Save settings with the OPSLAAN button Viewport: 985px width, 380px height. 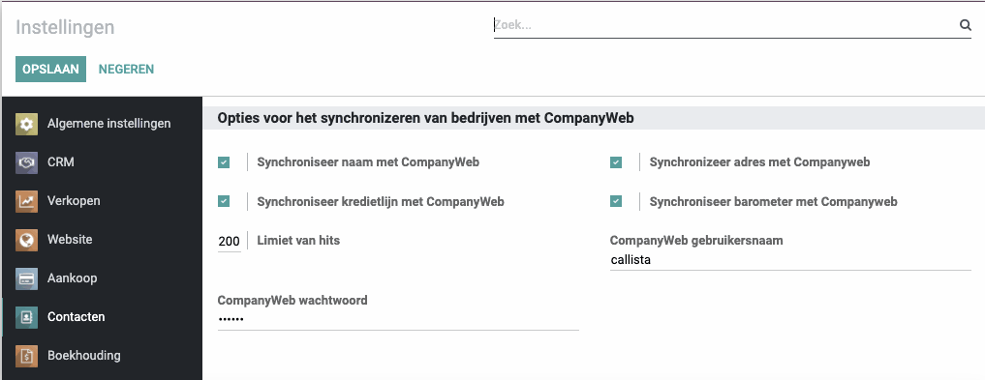[51, 69]
